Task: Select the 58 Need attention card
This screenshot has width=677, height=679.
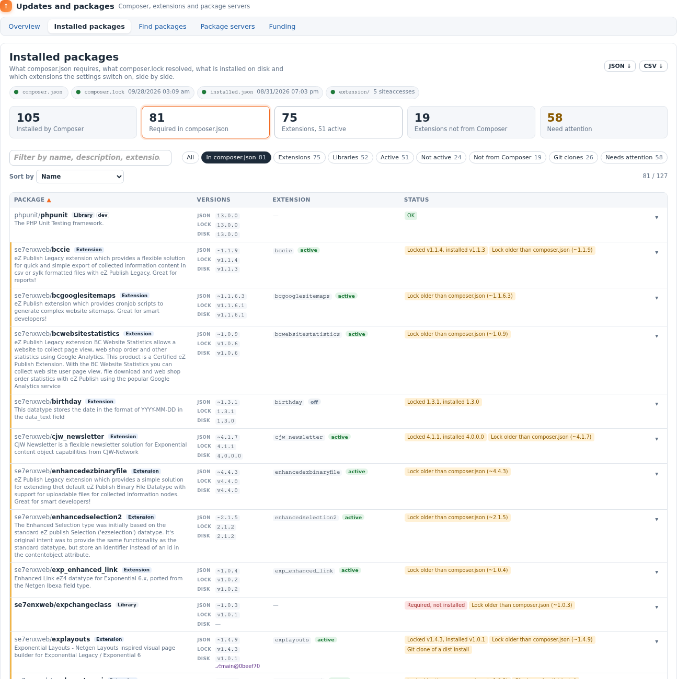Action: [603, 122]
